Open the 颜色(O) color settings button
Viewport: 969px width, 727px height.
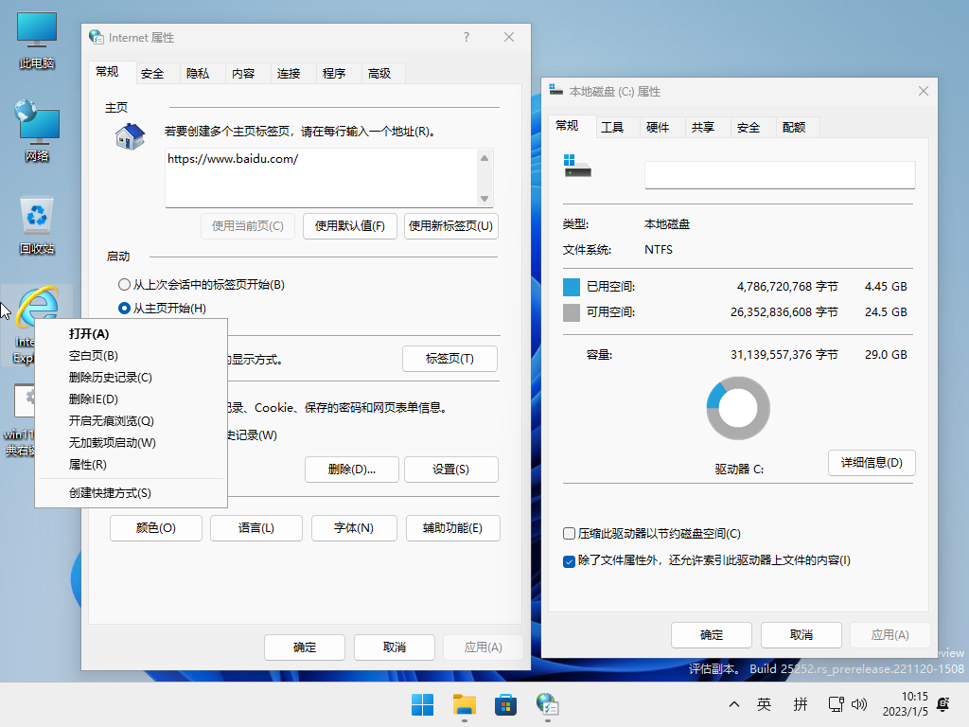click(x=156, y=528)
